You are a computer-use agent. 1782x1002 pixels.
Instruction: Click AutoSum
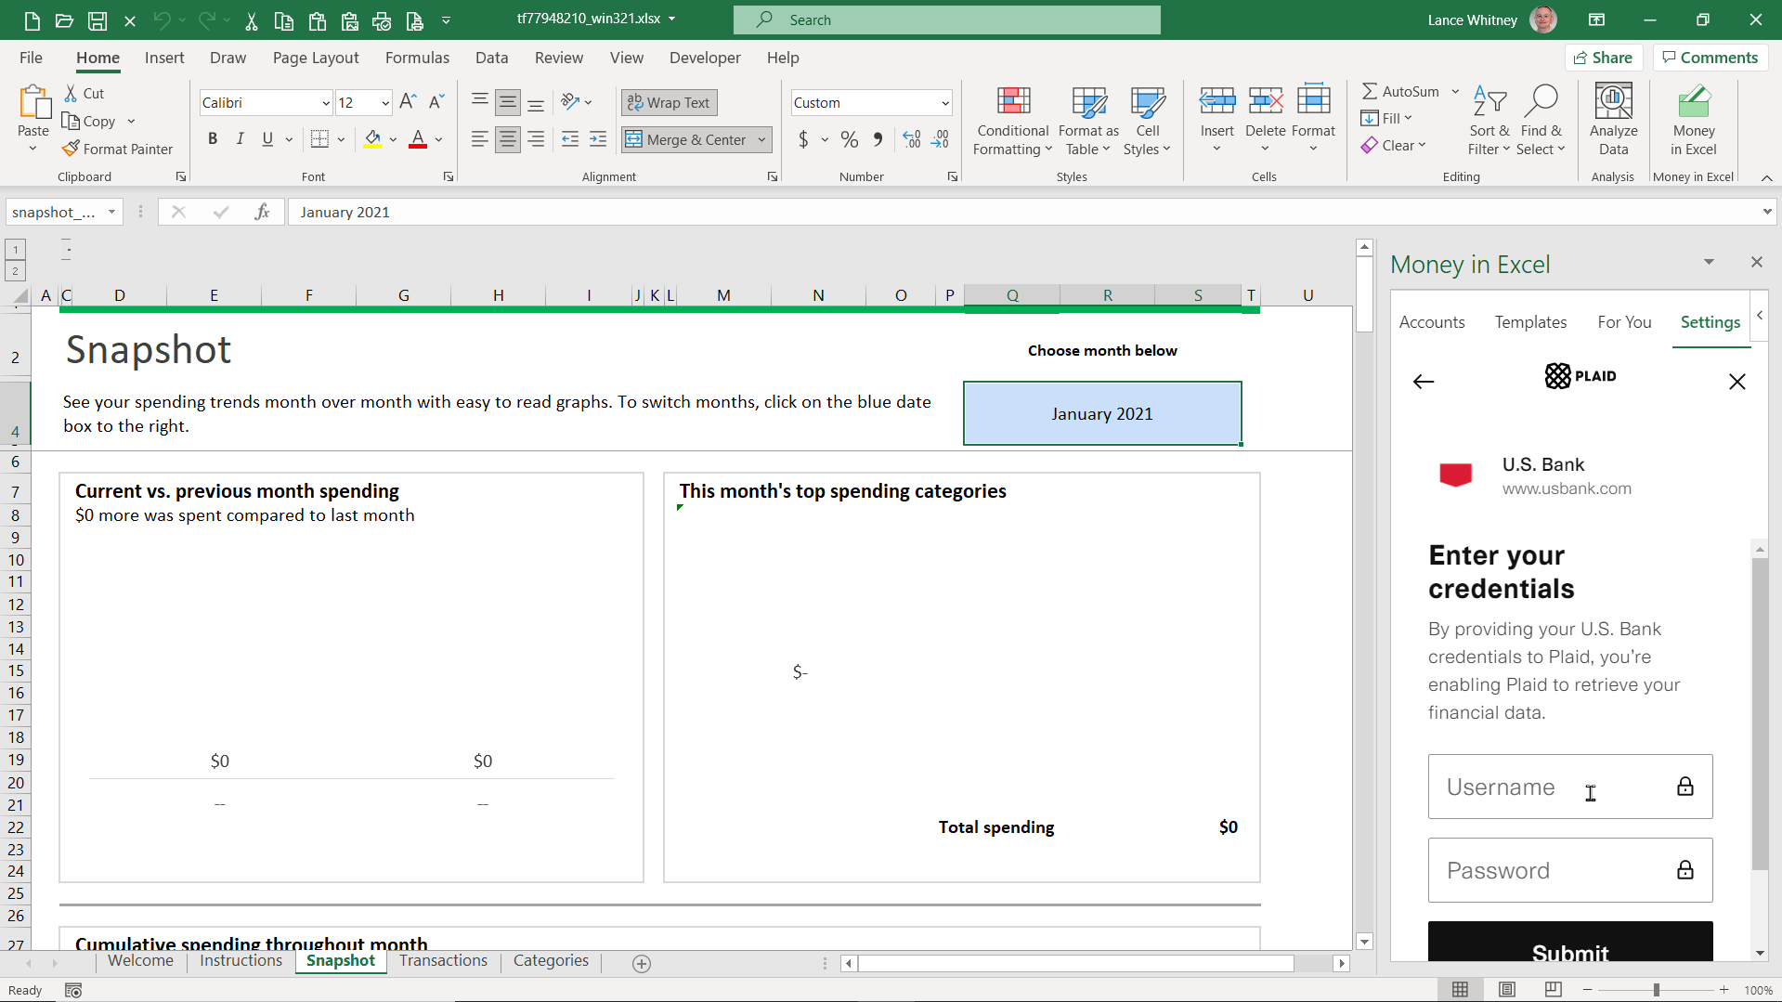coord(1400,91)
